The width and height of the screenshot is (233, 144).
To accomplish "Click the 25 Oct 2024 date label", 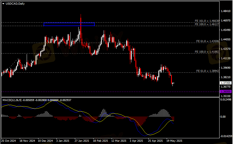I will [9, 141].
